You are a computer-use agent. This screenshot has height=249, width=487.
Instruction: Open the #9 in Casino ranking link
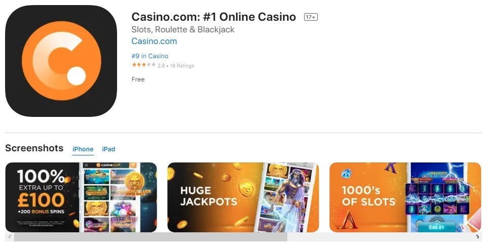pos(149,56)
